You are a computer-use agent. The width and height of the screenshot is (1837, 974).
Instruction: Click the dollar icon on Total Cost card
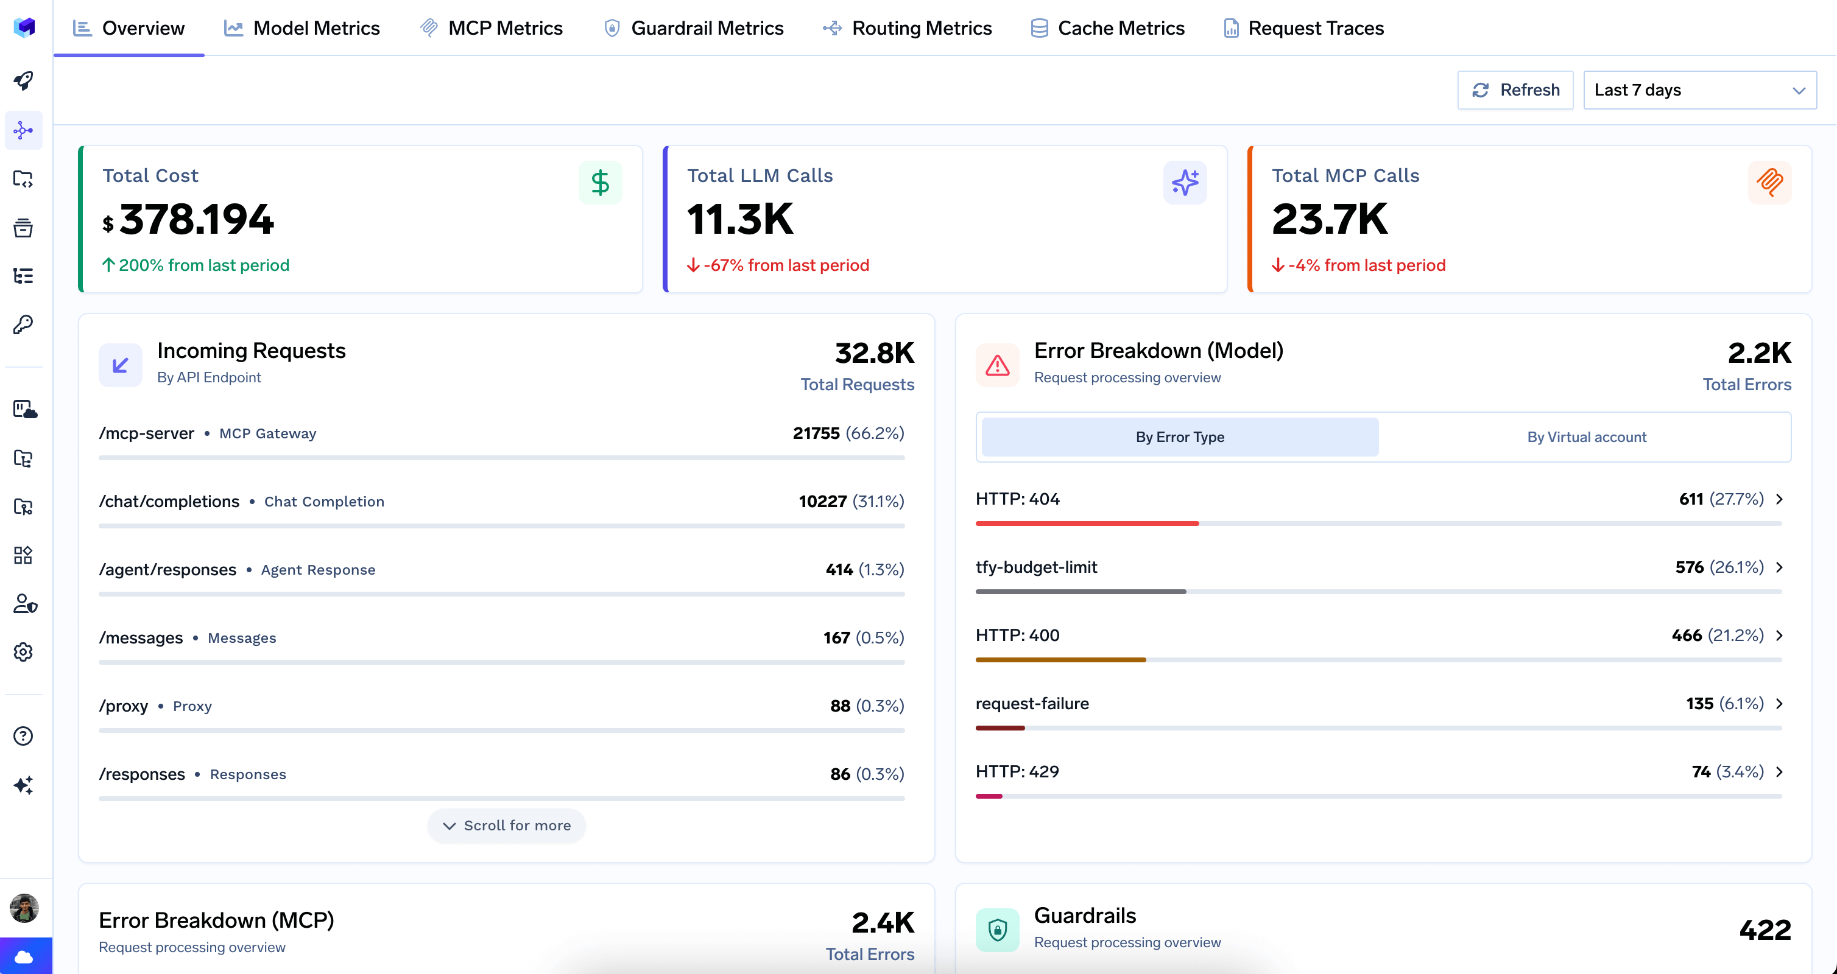pyautogui.click(x=601, y=183)
